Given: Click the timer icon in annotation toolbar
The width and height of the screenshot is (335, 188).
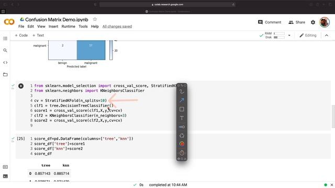Looking at the screenshot, I should [x=182, y=152].
